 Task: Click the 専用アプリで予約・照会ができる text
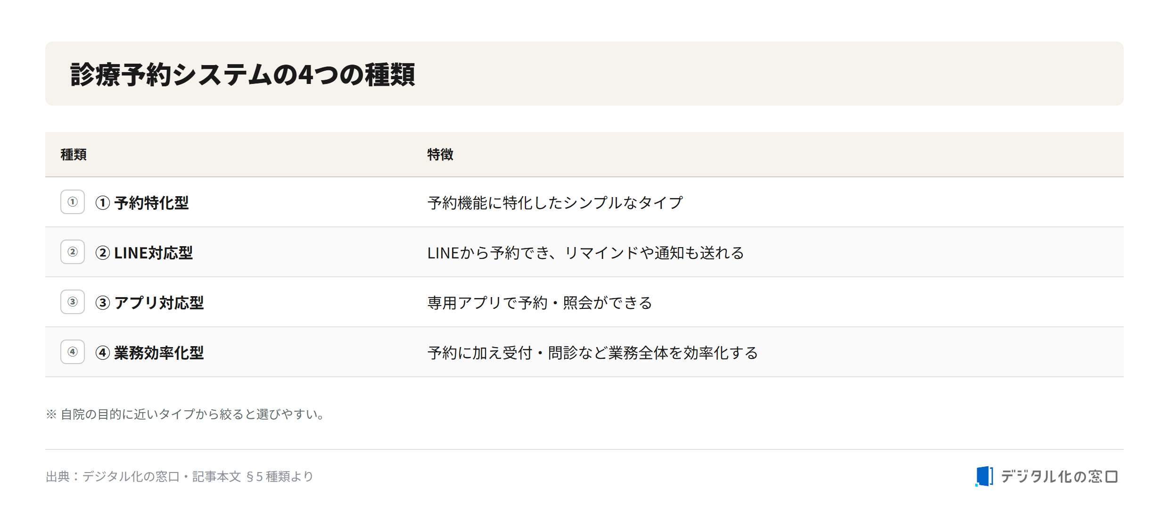pyautogui.click(x=540, y=303)
